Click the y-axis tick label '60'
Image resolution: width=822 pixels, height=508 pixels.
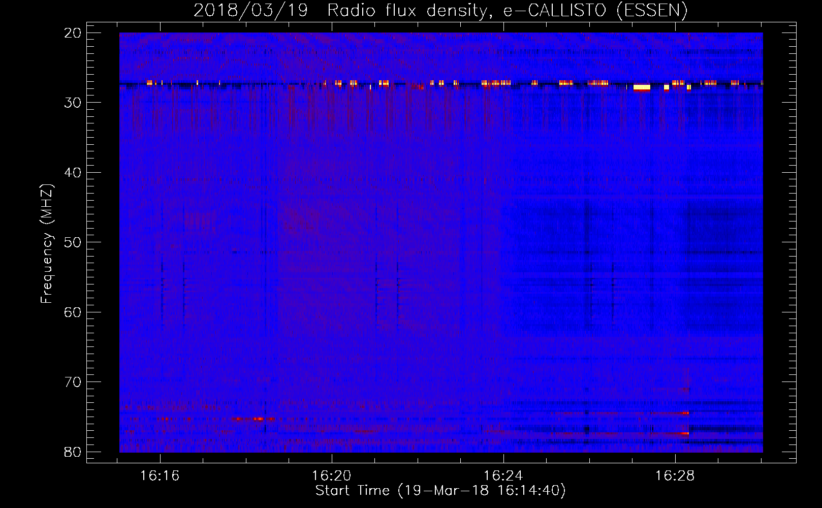[73, 312]
